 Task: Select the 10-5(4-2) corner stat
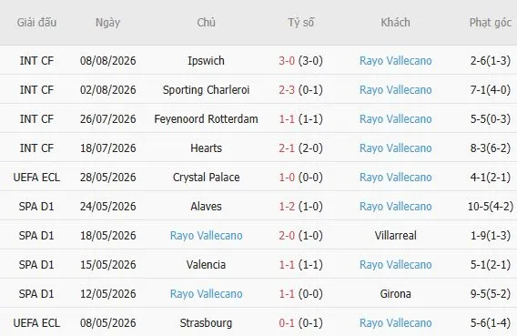pos(491,207)
